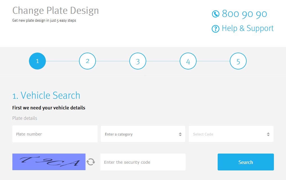Refresh the security code image
The image size is (286, 180).
pyautogui.click(x=91, y=162)
